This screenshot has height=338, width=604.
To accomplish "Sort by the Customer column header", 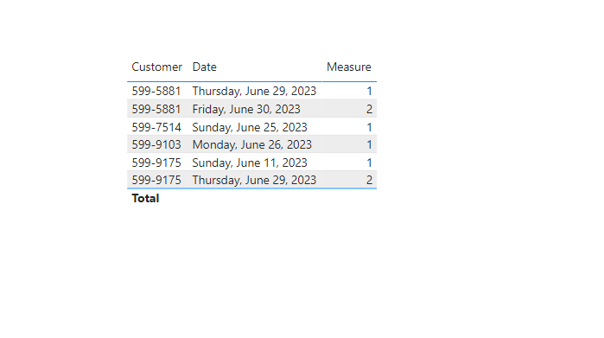I will click(156, 67).
